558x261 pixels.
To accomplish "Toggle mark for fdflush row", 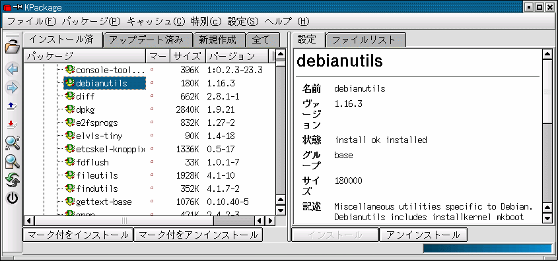I will [152, 161].
